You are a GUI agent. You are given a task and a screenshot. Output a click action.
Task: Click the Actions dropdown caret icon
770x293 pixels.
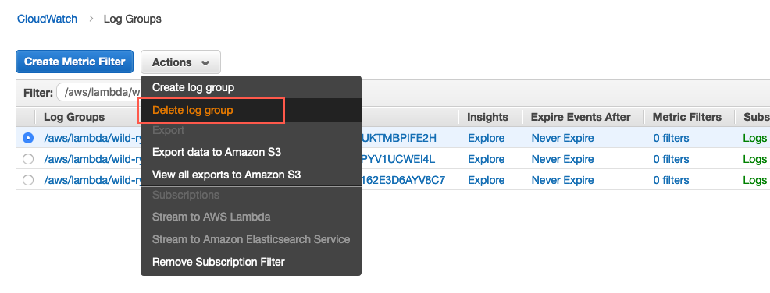coord(205,62)
